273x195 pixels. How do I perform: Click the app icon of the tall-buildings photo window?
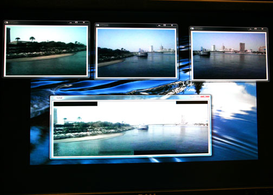tap(192, 29)
